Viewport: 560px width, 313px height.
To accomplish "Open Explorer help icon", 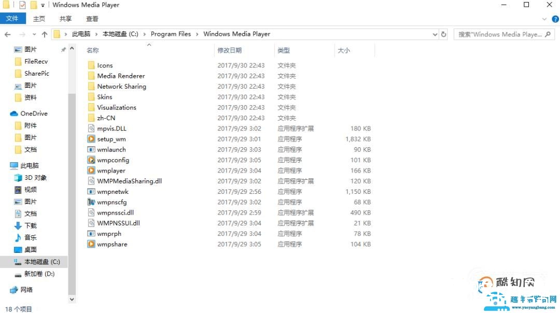I will coord(555,19).
